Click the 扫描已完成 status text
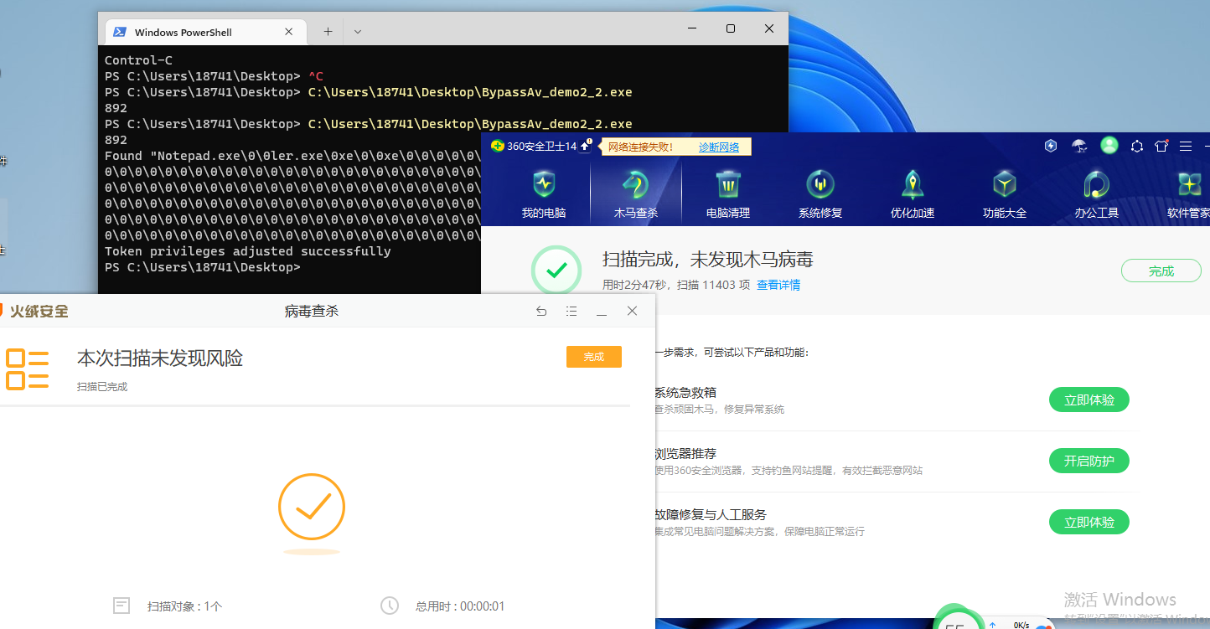1210x629 pixels. (102, 387)
